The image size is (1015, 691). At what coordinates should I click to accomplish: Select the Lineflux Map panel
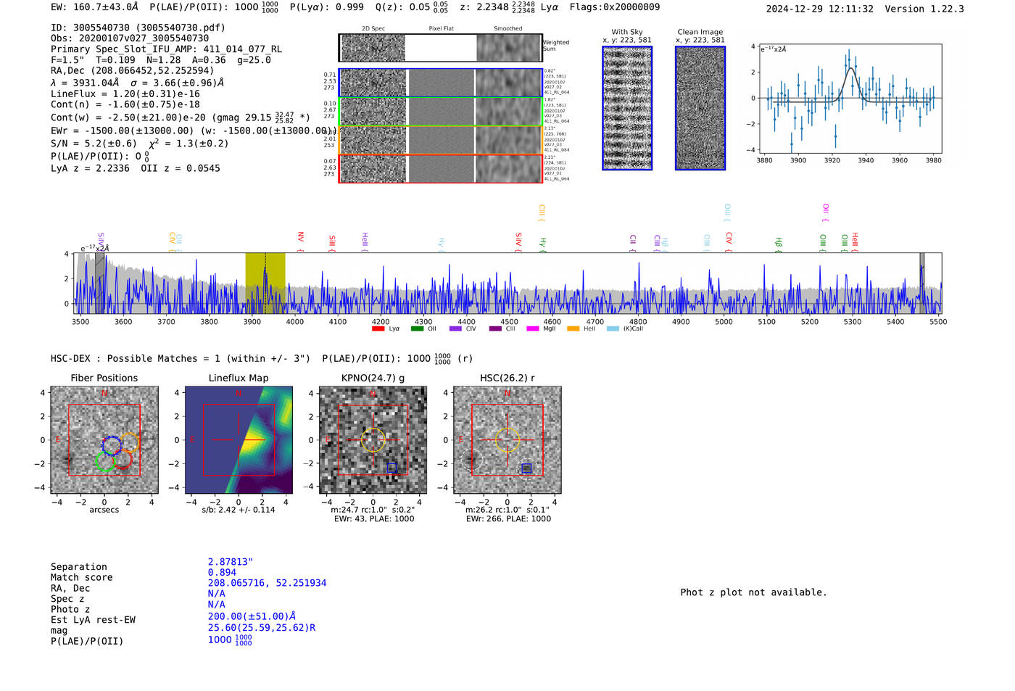click(239, 440)
